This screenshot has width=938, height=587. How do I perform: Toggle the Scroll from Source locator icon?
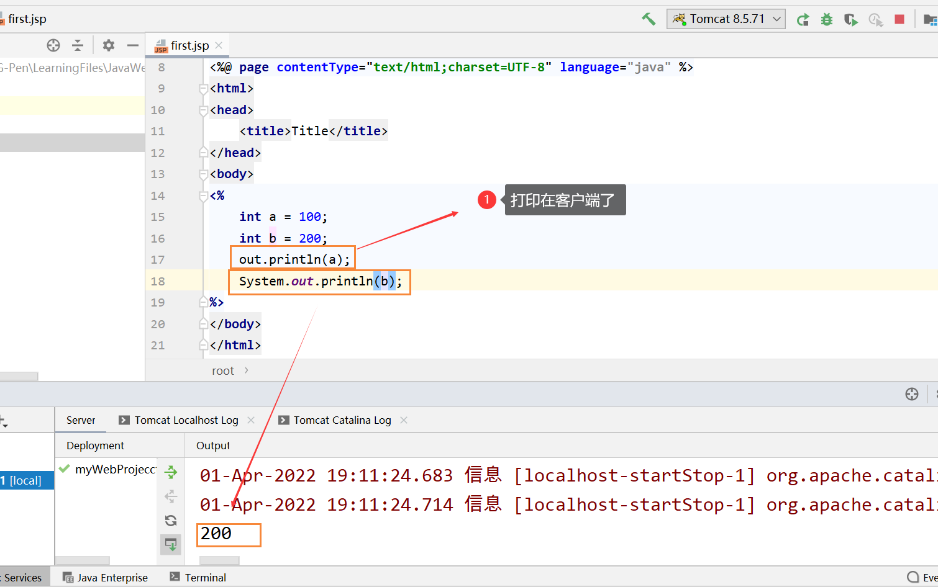[53, 45]
